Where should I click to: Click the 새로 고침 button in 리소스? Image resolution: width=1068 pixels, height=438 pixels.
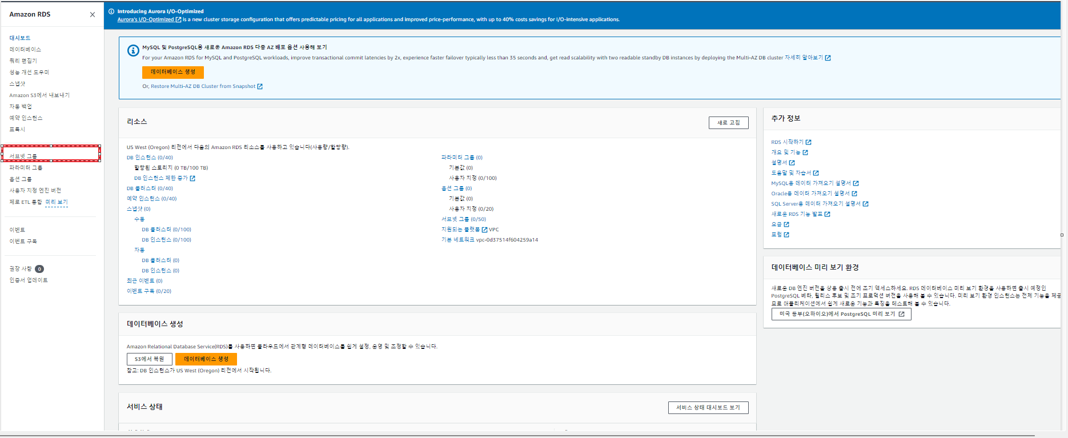tap(729, 123)
